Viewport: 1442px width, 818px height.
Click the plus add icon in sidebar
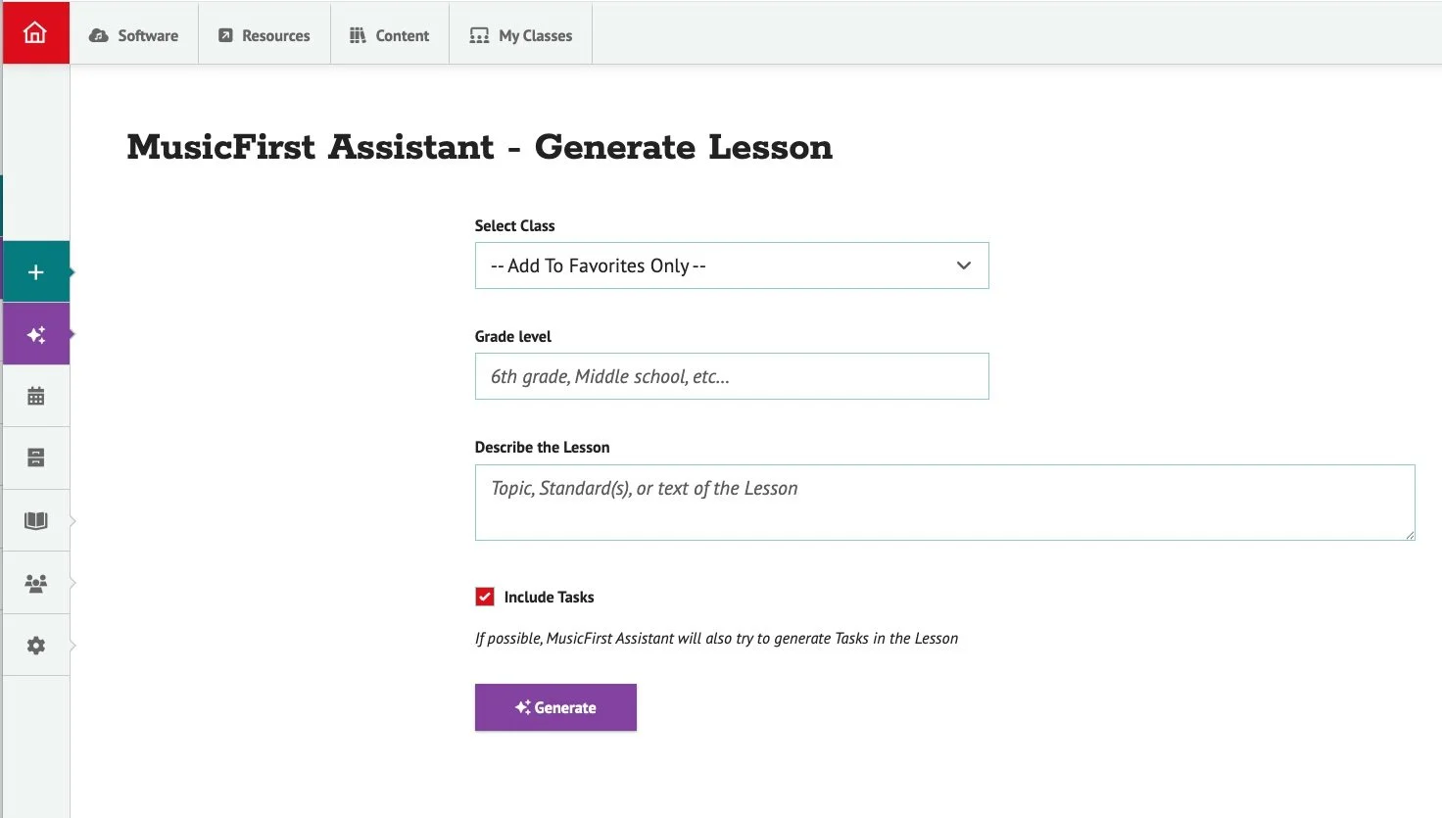click(x=36, y=272)
